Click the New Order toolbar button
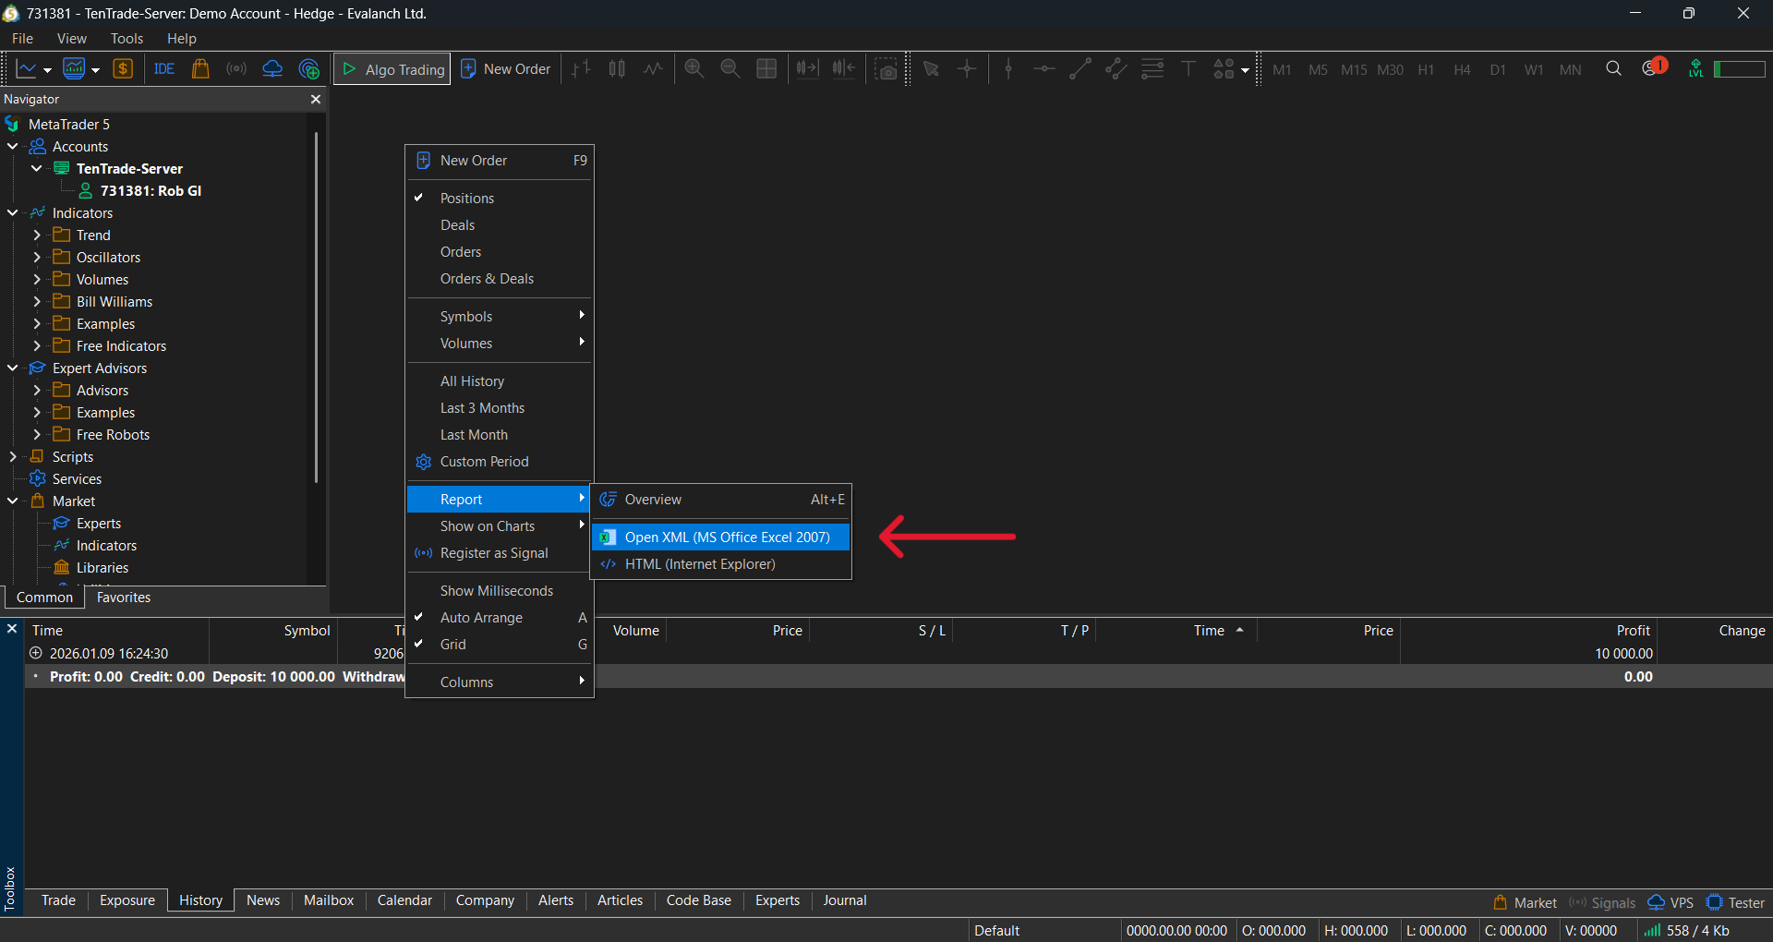The image size is (1773, 942). pos(506,69)
